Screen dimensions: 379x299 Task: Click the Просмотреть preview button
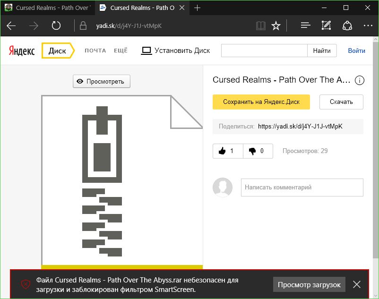[102, 81]
